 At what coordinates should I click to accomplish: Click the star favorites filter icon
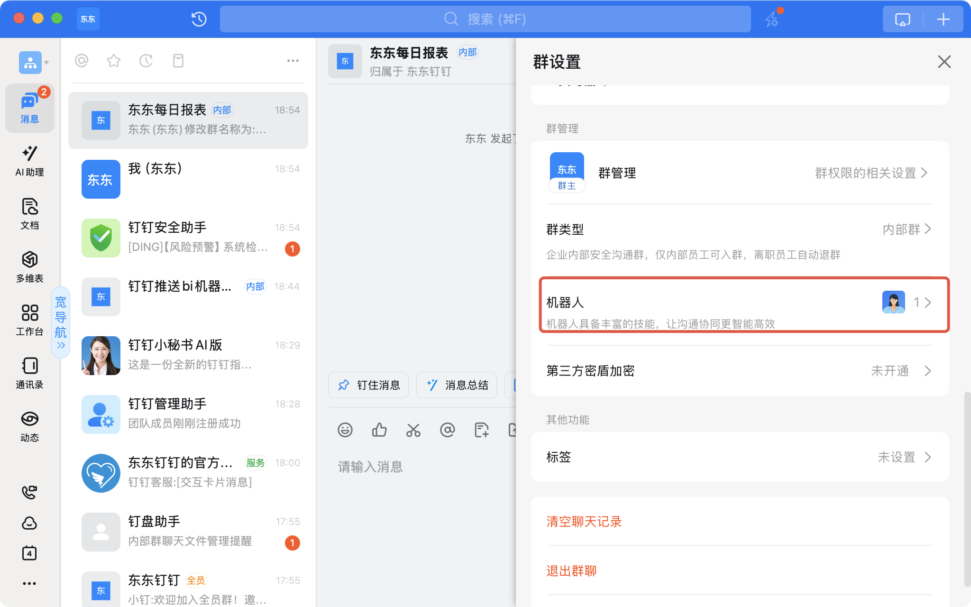tap(114, 61)
